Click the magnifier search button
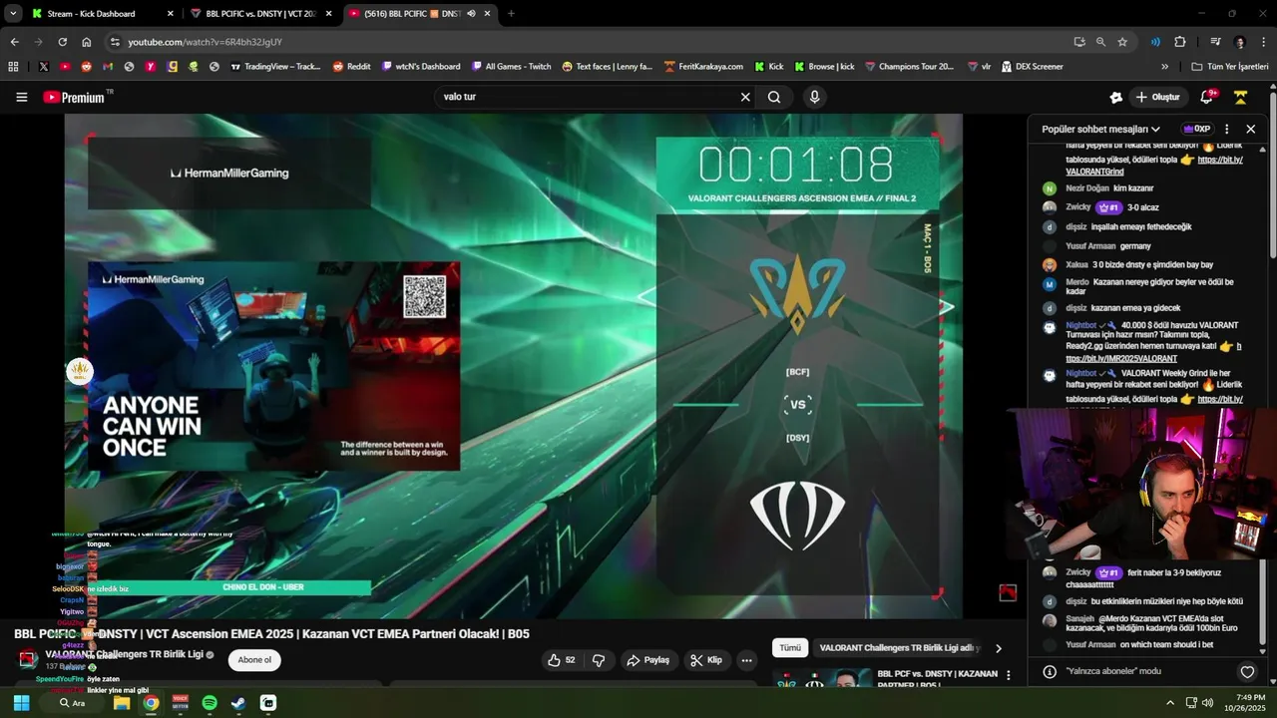 [774, 97]
